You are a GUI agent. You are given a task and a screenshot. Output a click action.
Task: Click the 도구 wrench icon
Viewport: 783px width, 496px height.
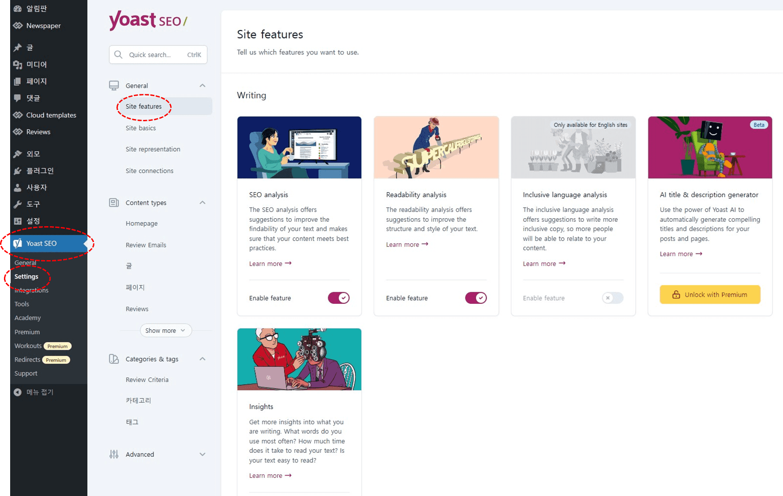tap(18, 204)
